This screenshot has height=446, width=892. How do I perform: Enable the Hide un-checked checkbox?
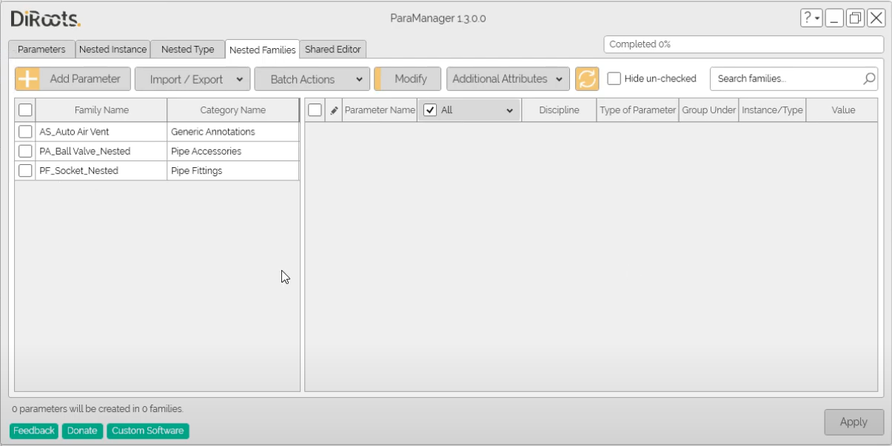pyautogui.click(x=614, y=78)
